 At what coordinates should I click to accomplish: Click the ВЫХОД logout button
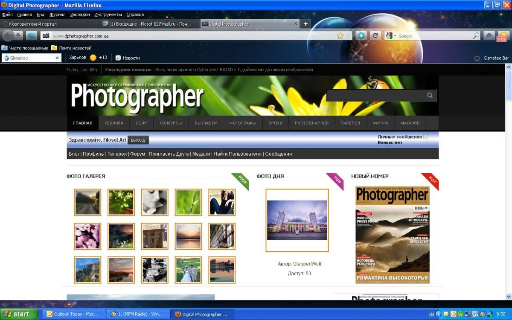coord(138,140)
